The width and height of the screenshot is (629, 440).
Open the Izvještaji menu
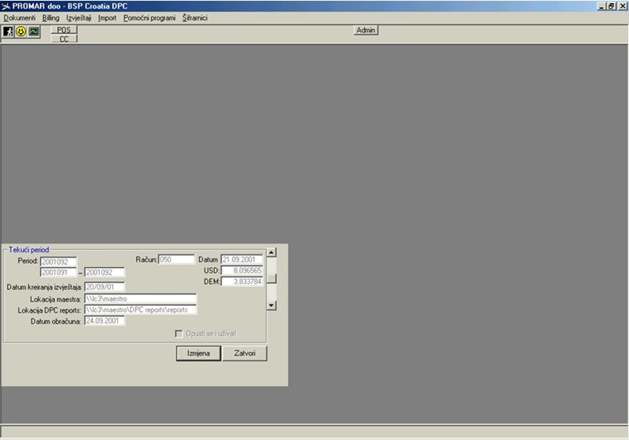pyautogui.click(x=79, y=17)
